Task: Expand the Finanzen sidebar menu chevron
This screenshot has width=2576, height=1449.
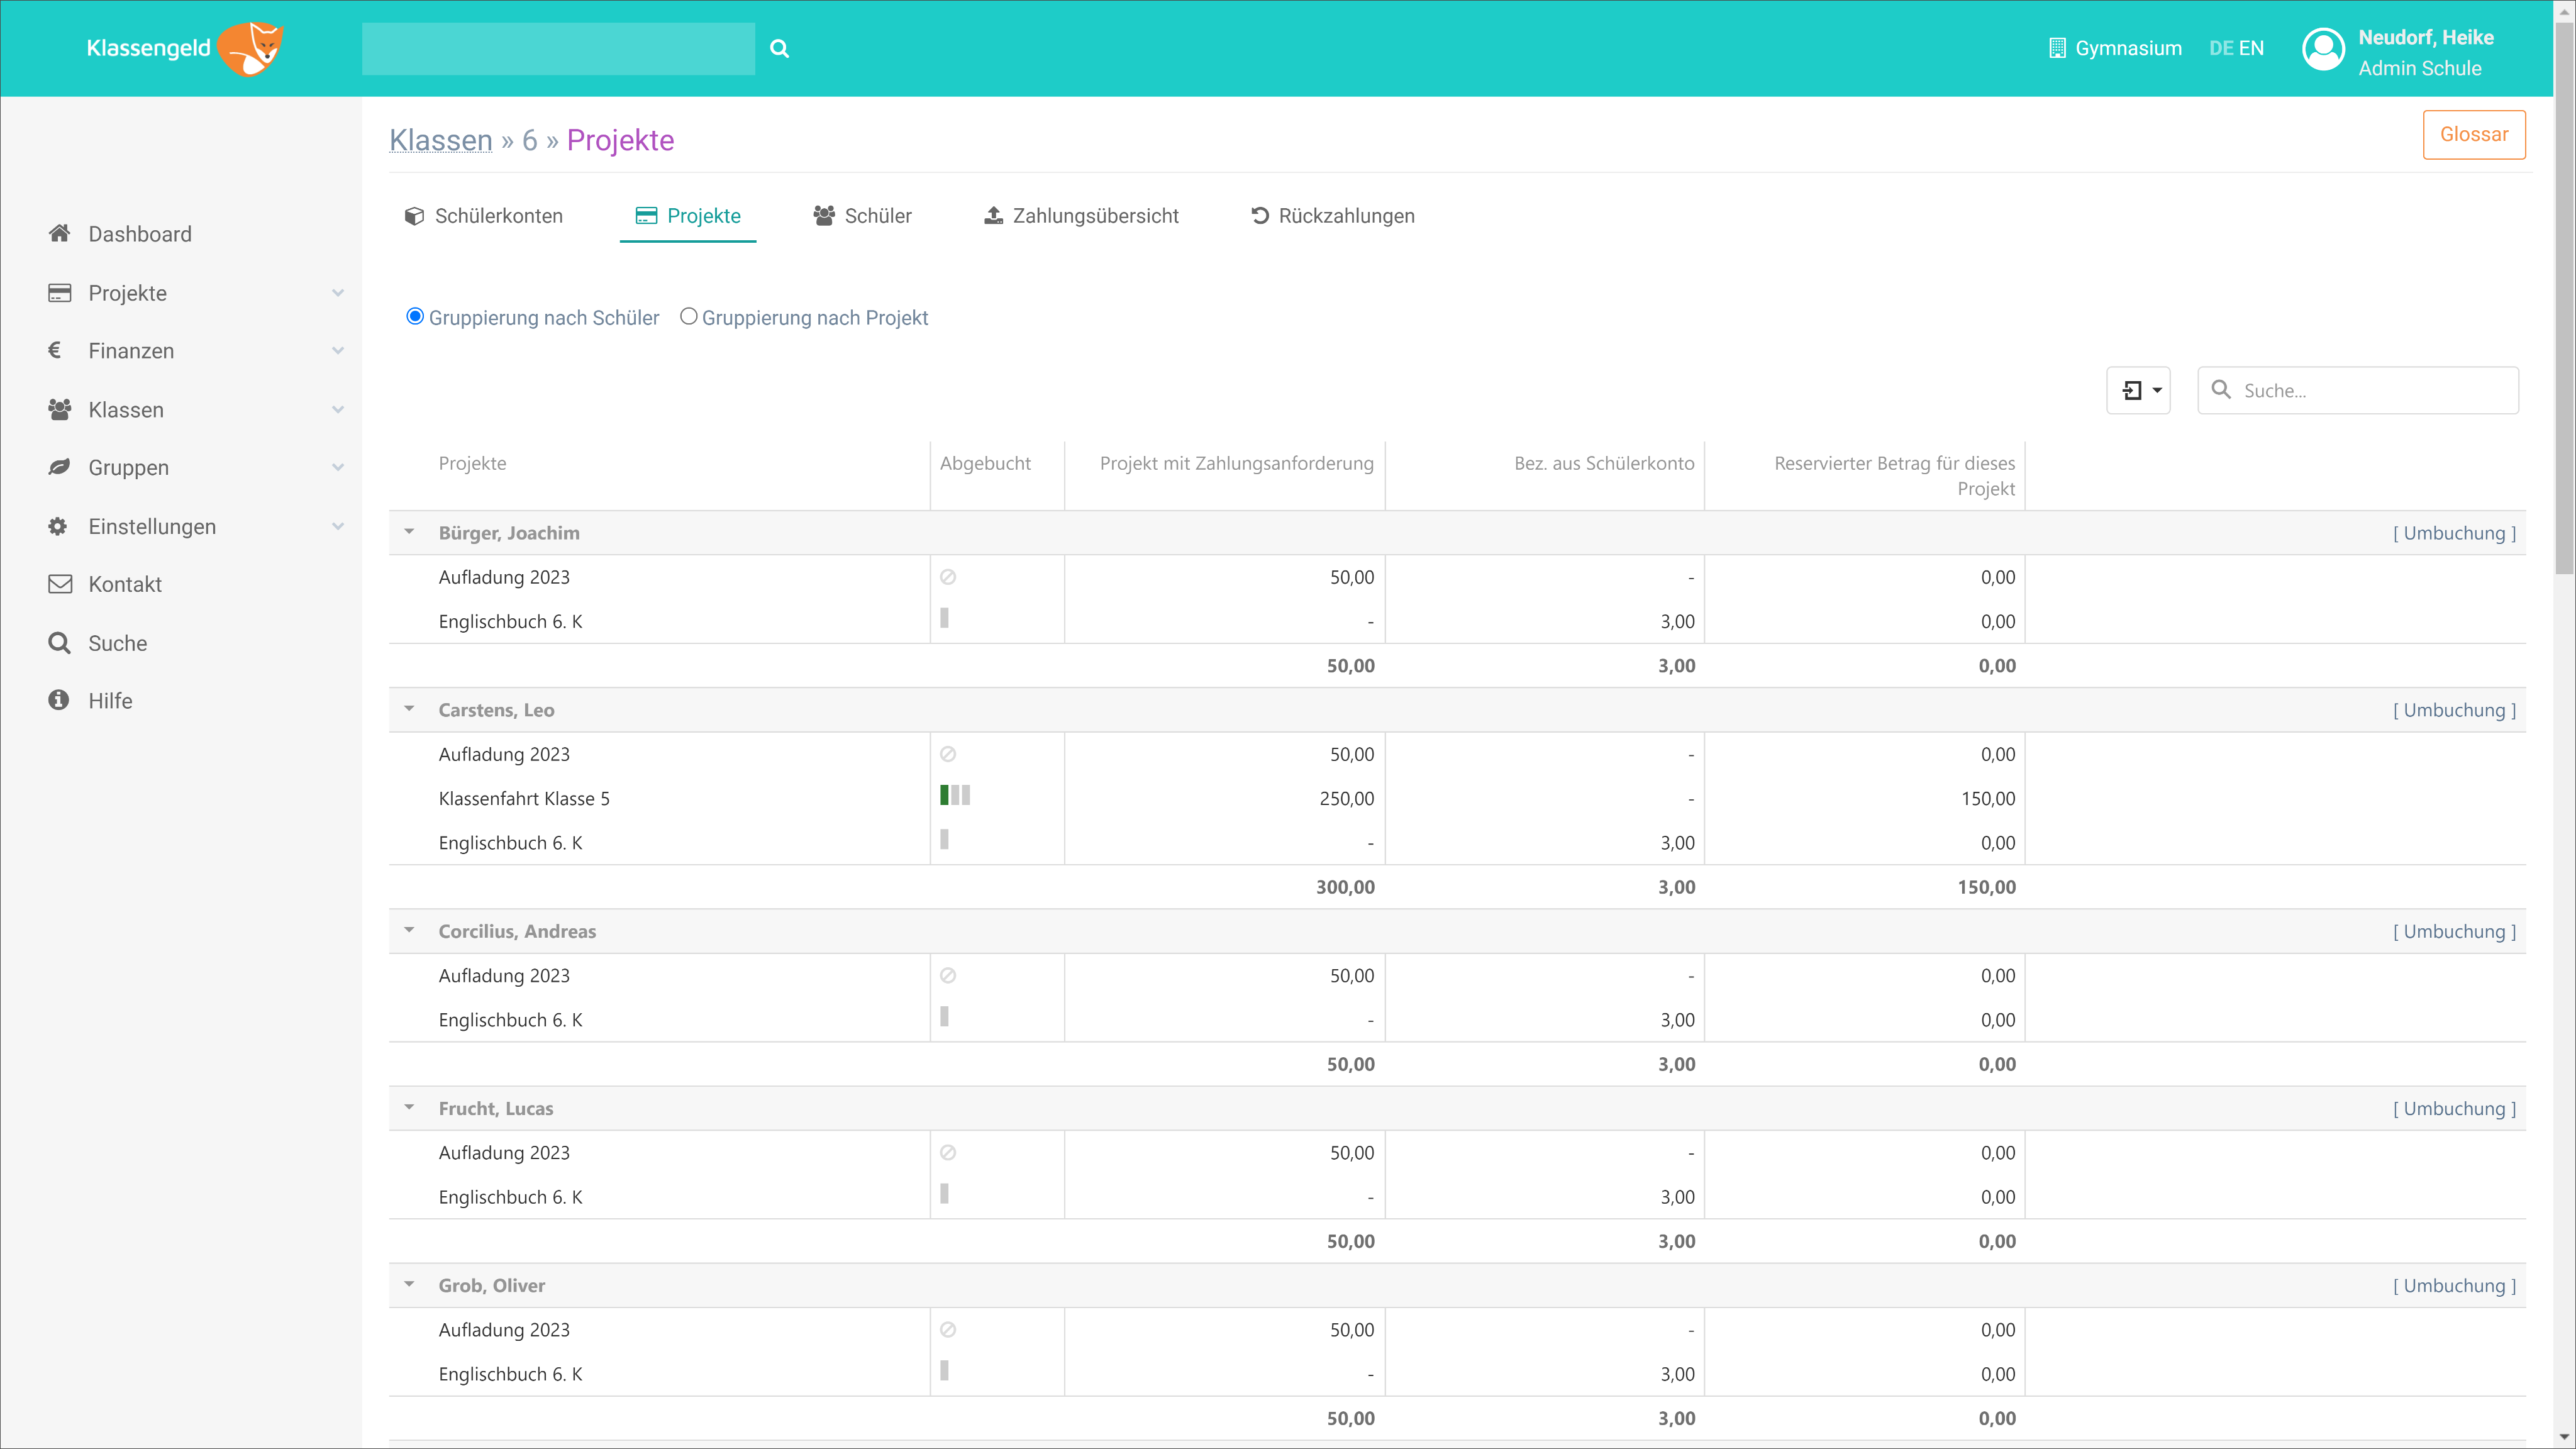Action: click(338, 351)
